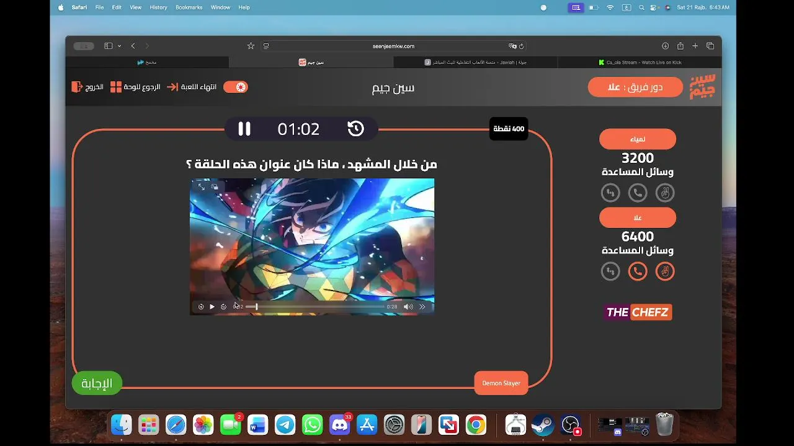Click the Safari address bar seenjeemkw.com

pyautogui.click(x=393, y=46)
